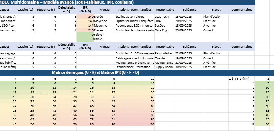Click "À vérifier" status in the SecOps row
274x131 pixels.
pos(216,26)
